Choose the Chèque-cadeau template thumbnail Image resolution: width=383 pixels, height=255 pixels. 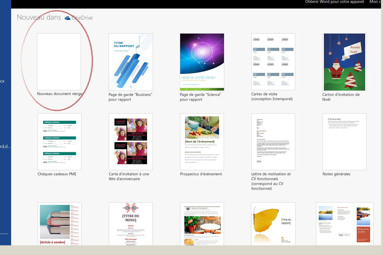[x=60, y=142]
